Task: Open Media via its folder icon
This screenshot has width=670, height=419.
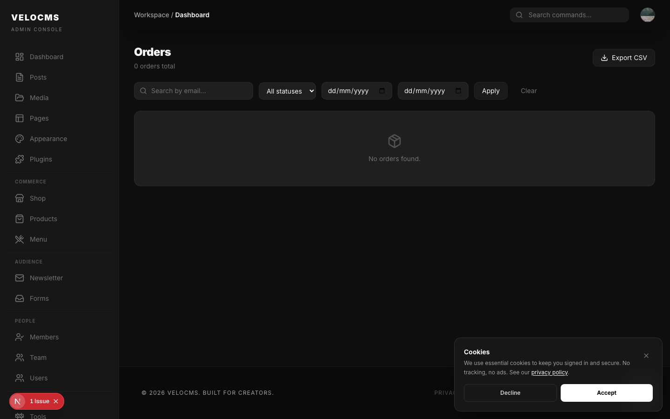Action: [x=19, y=98]
